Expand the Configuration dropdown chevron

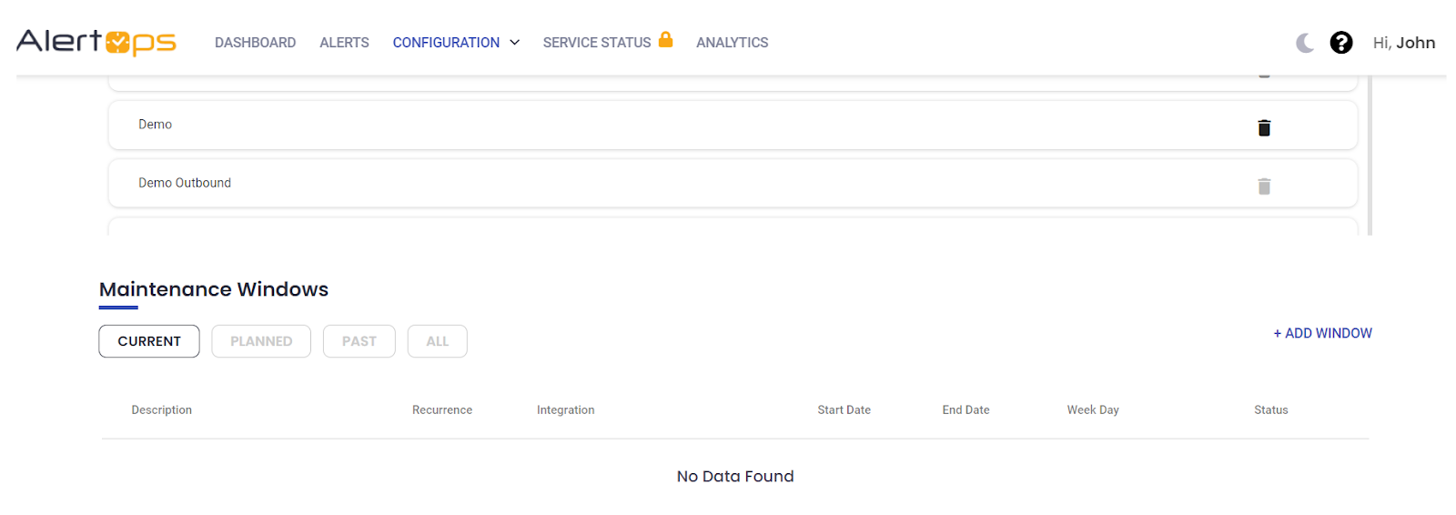pos(514,43)
